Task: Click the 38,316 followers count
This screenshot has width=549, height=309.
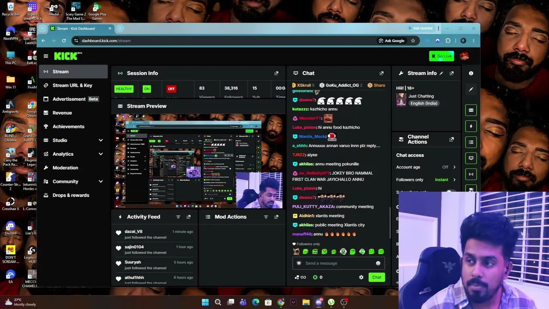Action: [x=231, y=88]
